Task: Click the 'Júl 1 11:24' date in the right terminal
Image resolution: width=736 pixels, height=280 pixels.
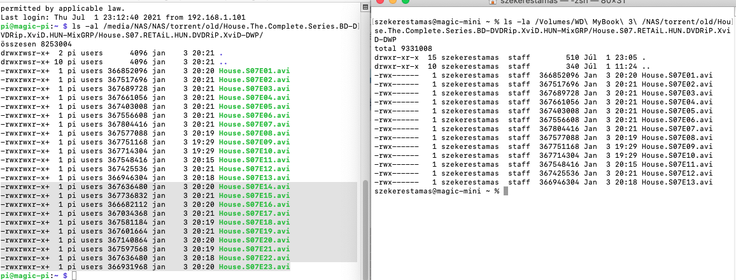Action: (x=611, y=66)
